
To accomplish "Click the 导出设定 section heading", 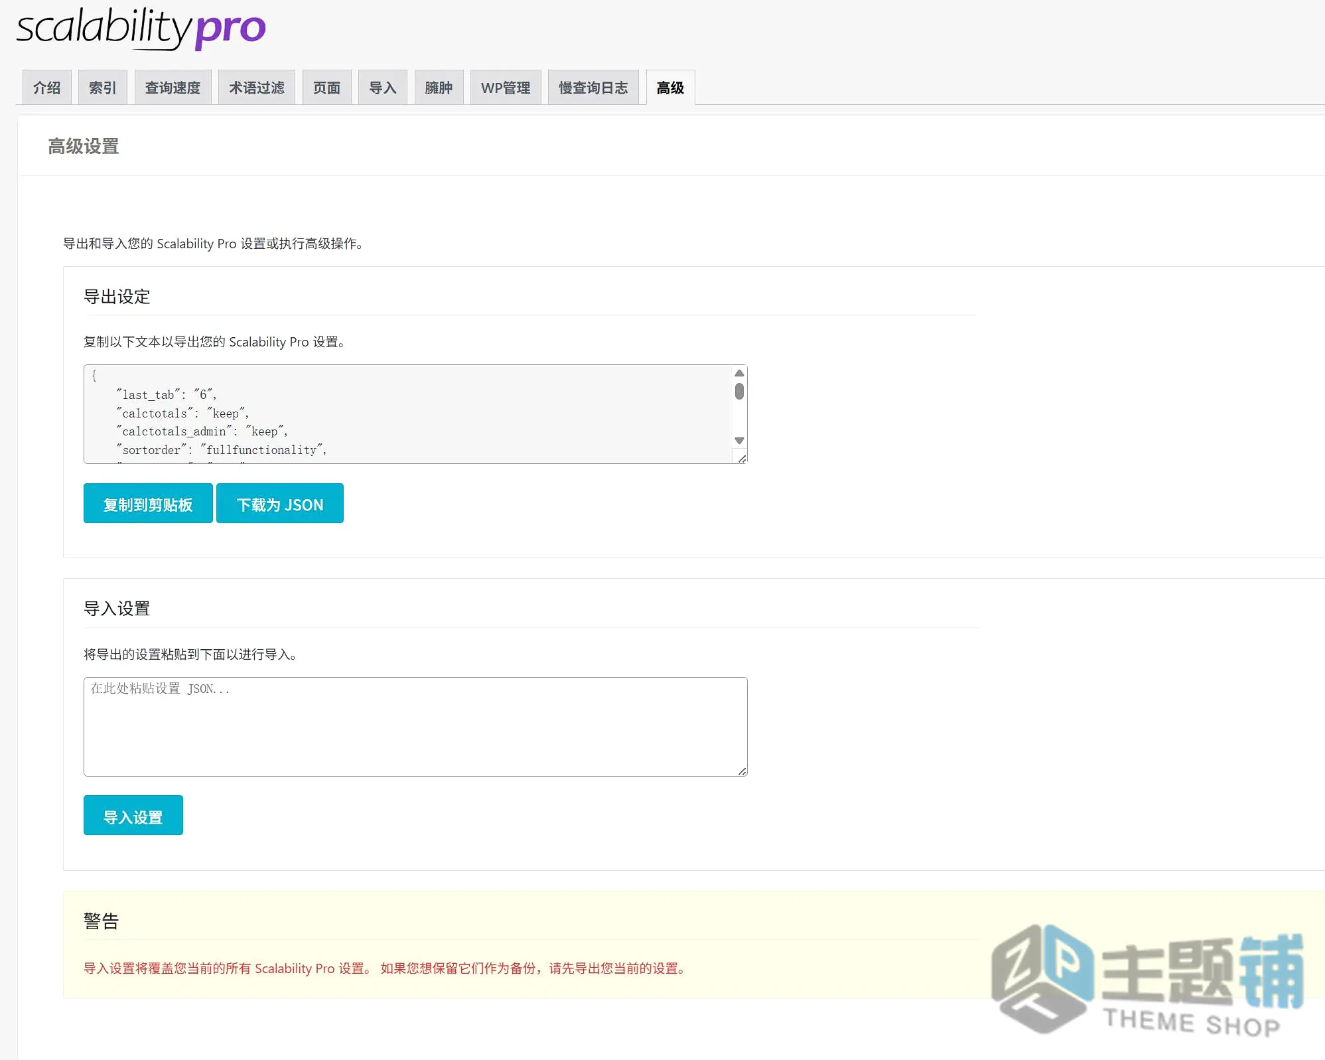I will (x=117, y=297).
